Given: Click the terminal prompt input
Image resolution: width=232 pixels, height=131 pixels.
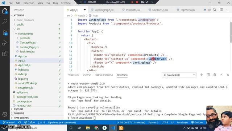Looking at the screenshot, I should 95,118.
